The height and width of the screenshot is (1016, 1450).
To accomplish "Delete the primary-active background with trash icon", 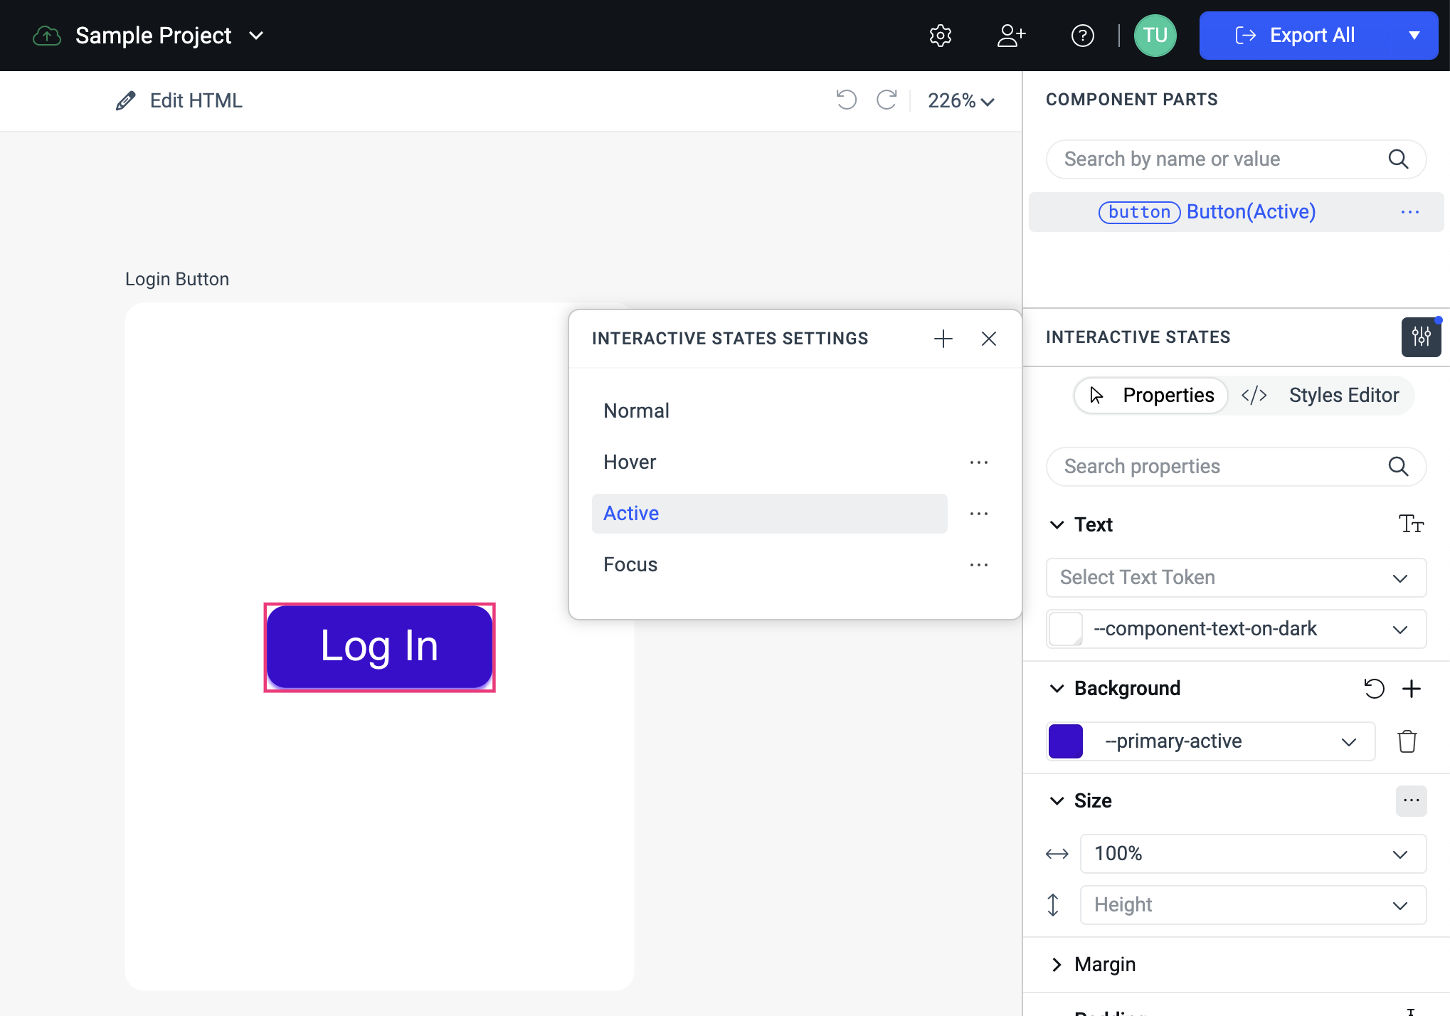I will (x=1407, y=741).
